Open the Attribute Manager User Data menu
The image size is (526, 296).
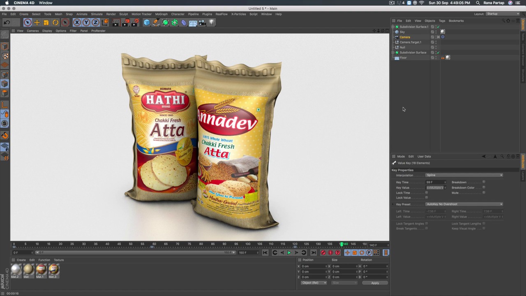point(424,156)
